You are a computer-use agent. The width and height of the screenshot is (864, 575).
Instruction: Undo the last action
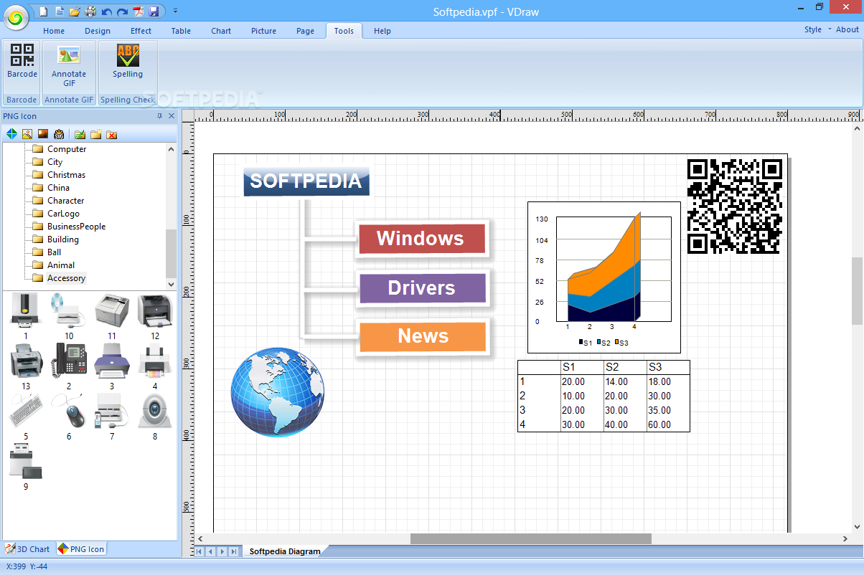coord(106,11)
